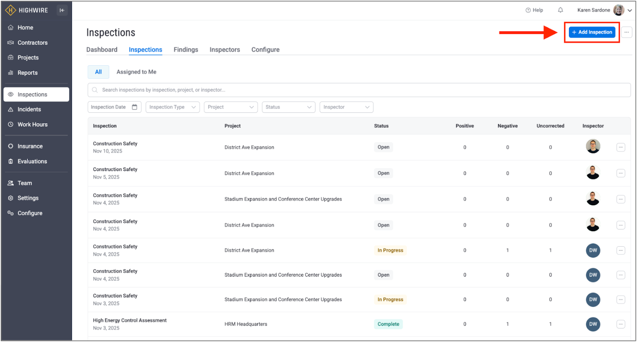The image size is (637, 342).
Task: Go to Work Hours in sidebar
Action: (x=32, y=124)
